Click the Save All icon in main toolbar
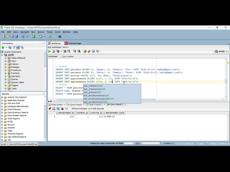Image resolution: width=230 pixels, height=172 pixels. click(x=16, y=37)
